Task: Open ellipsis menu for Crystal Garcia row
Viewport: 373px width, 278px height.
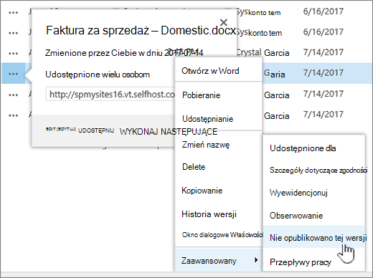Action: click(13, 54)
